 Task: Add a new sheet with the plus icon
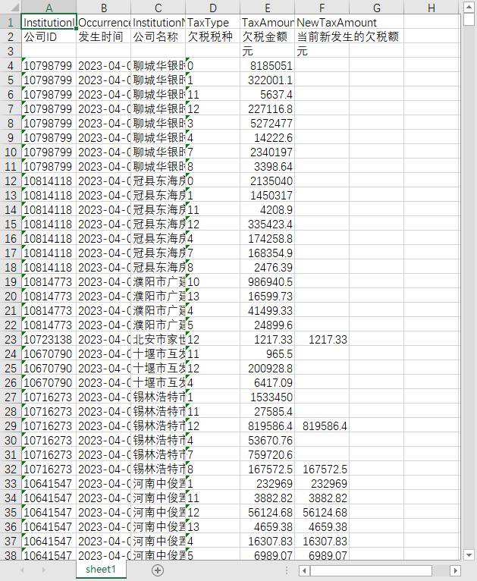(158, 570)
